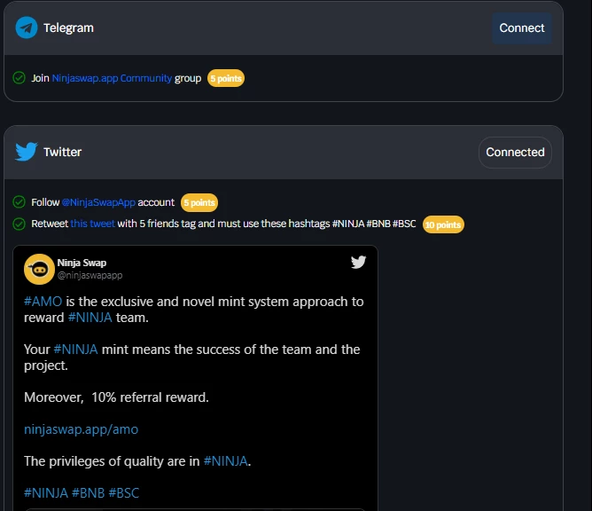Screen dimensions: 592x511
Task: Toggle the checkmark next to Follow @NinjaSwapApp
Action: tap(19, 202)
